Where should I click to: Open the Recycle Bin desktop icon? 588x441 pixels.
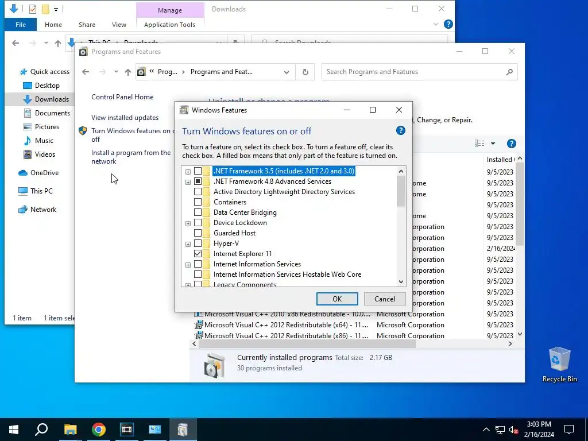pos(559,365)
